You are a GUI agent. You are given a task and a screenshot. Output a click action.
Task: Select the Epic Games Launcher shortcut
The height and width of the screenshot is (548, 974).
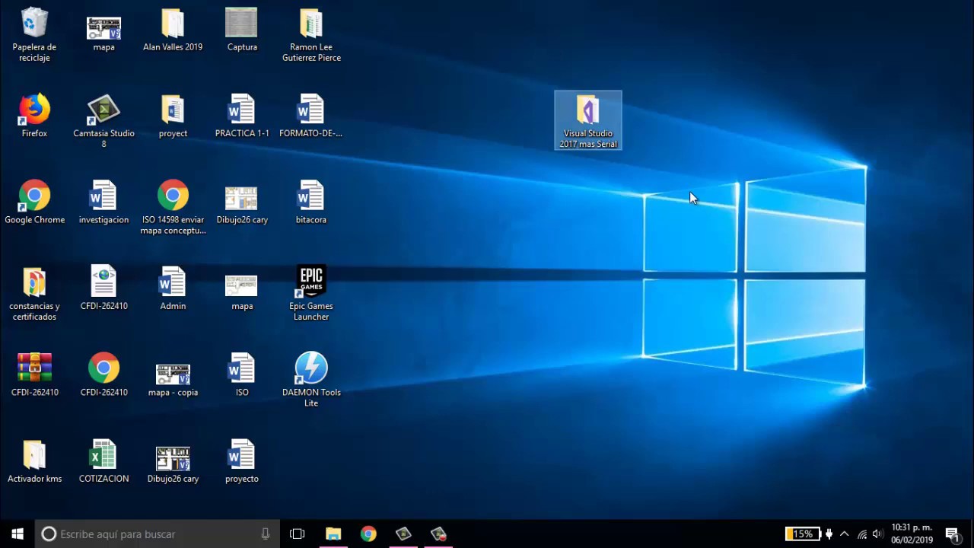(311, 293)
